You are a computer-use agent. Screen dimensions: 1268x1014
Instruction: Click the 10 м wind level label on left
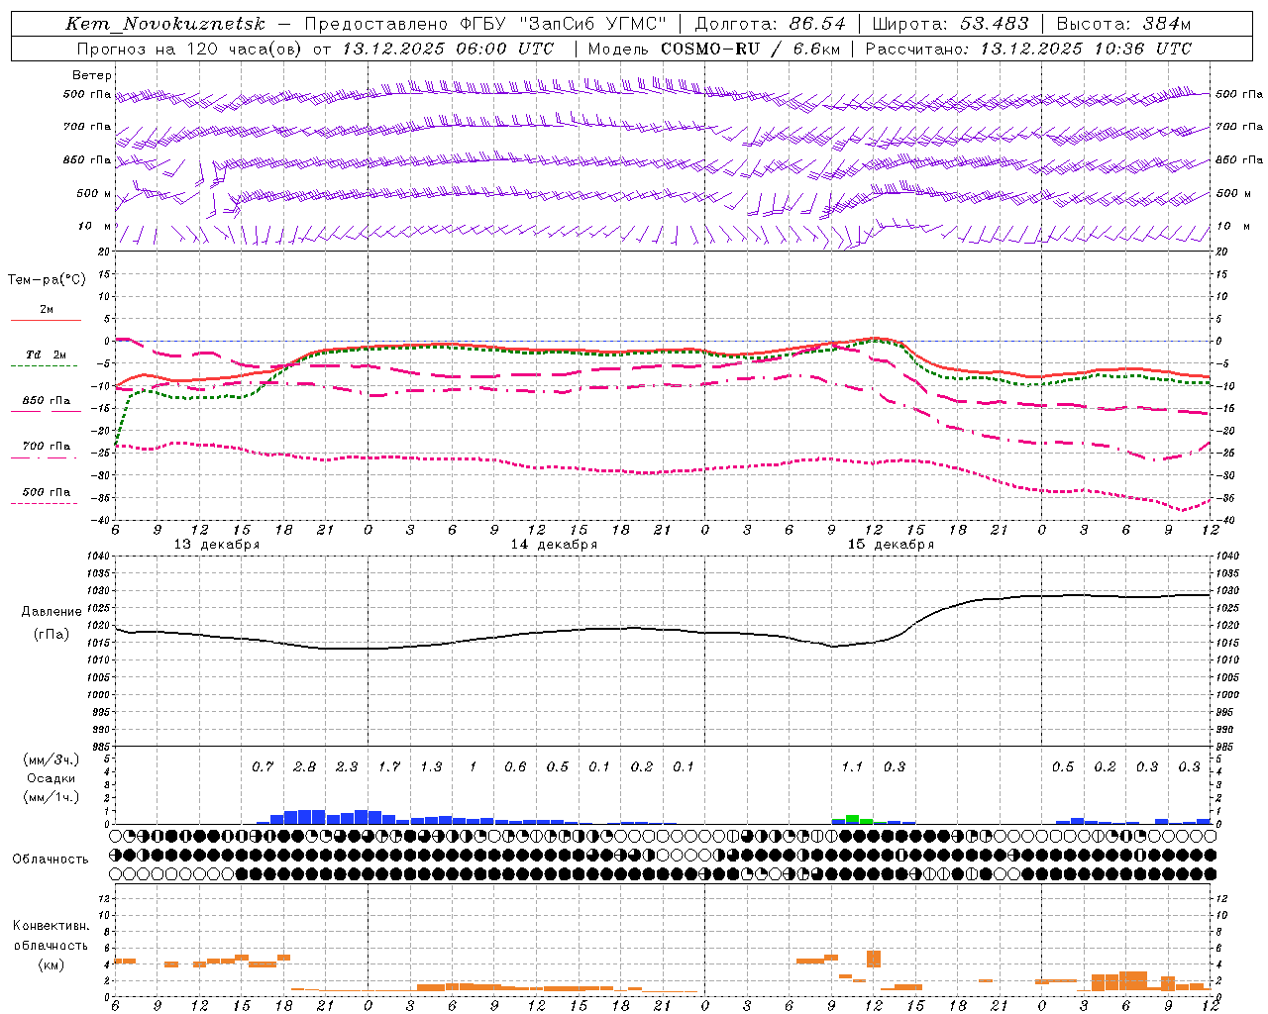(94, 227)
